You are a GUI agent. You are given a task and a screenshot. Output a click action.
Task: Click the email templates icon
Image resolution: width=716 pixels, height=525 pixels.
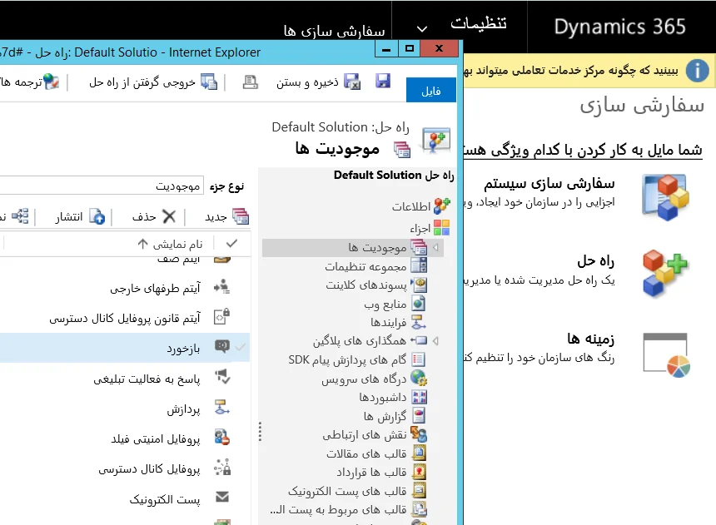coord(419,490)
